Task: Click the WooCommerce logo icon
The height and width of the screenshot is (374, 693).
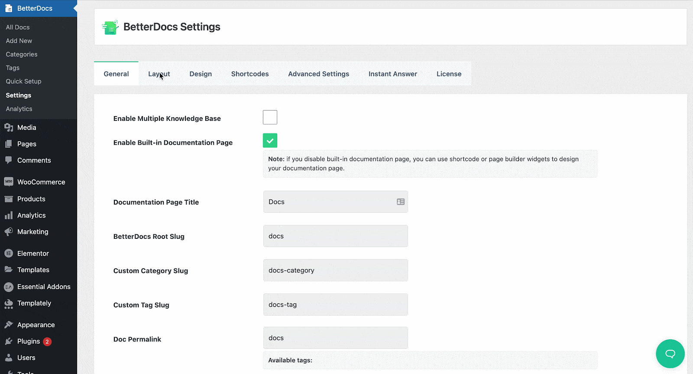Action: [9, 182]
